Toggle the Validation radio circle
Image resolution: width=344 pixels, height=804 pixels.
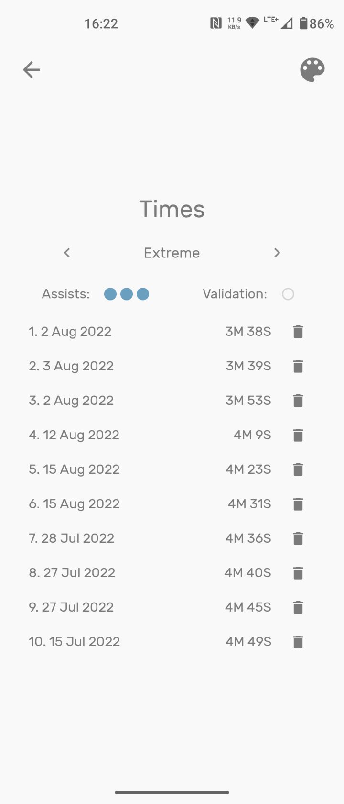pos(288,294)
